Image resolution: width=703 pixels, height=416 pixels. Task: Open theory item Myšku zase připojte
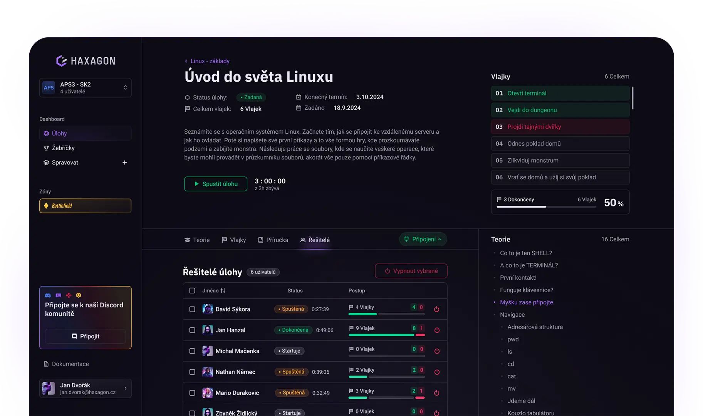click(526, 302)
